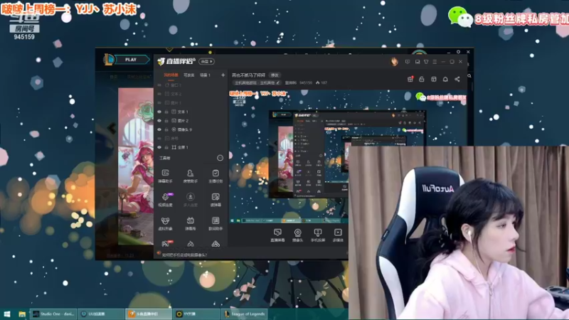The height and width of the screenshot is (320, 569).
Task: Toggle visibility of the 图片 1 layer
Action: click(159, 102)
